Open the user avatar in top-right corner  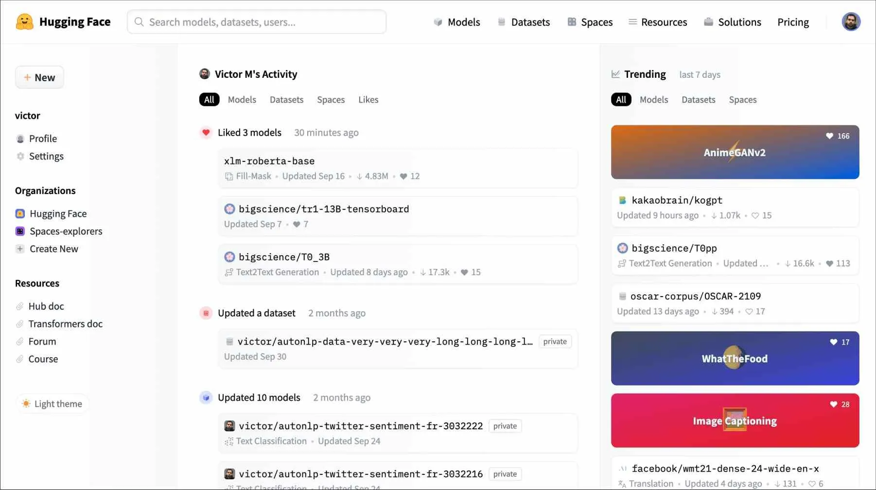point(851,22)
